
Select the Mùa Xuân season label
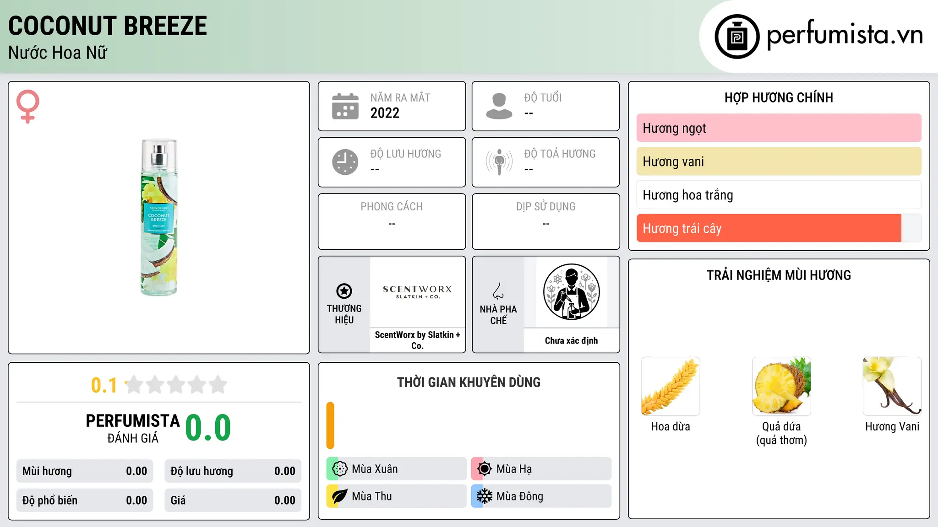pyautogui.click(x=375, y=469)
